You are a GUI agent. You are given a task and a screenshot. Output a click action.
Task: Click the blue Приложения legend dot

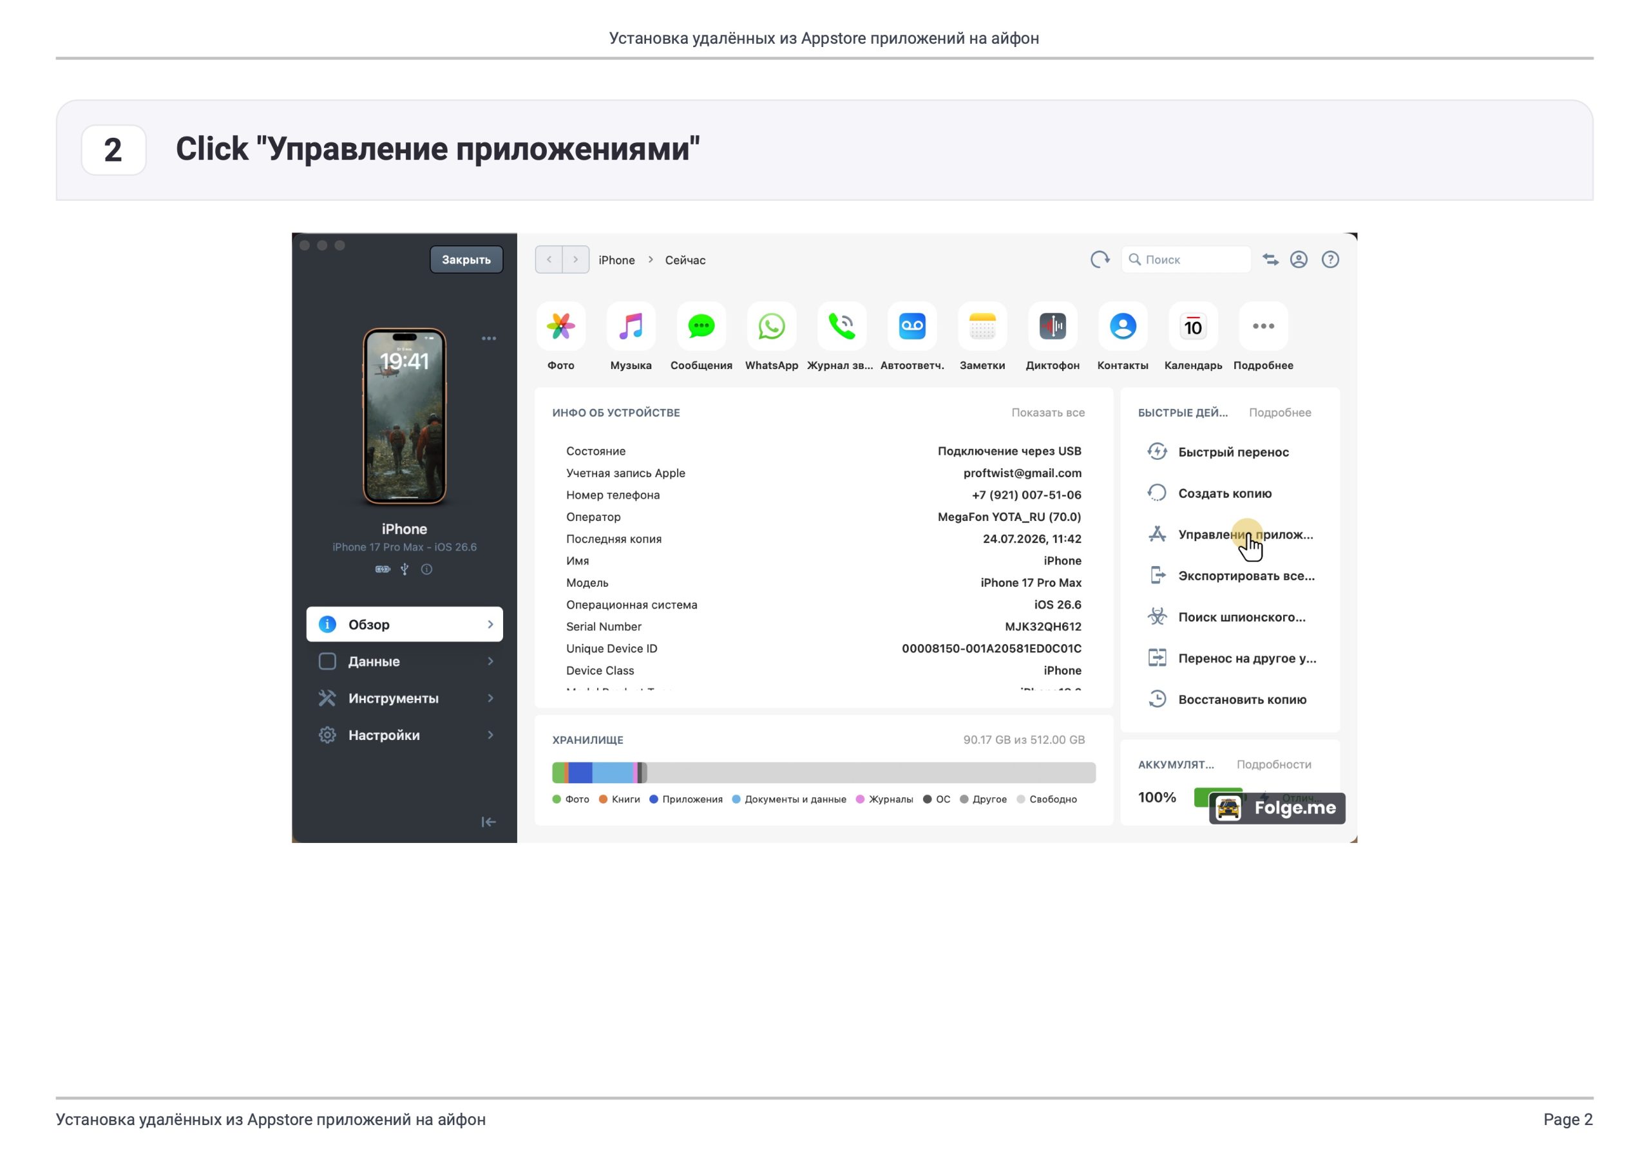click(654, 799)
